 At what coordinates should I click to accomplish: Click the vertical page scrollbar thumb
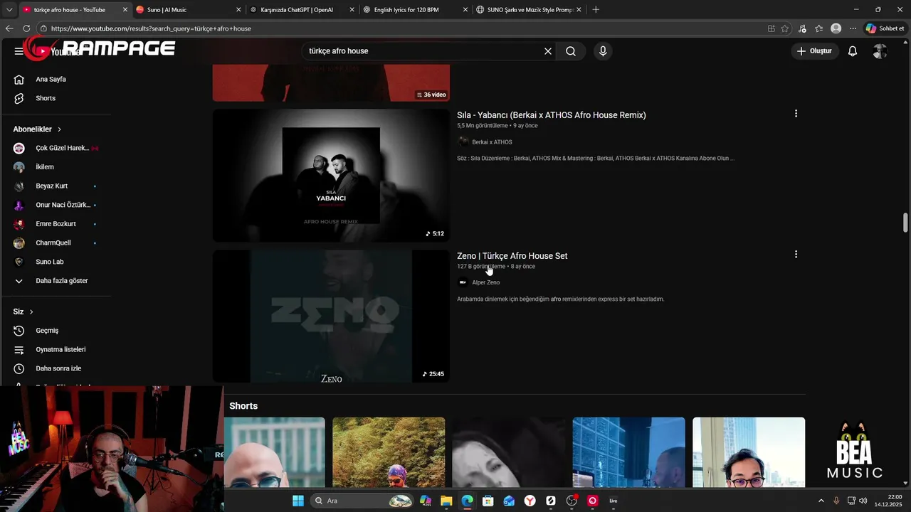(x=905, y=222)
